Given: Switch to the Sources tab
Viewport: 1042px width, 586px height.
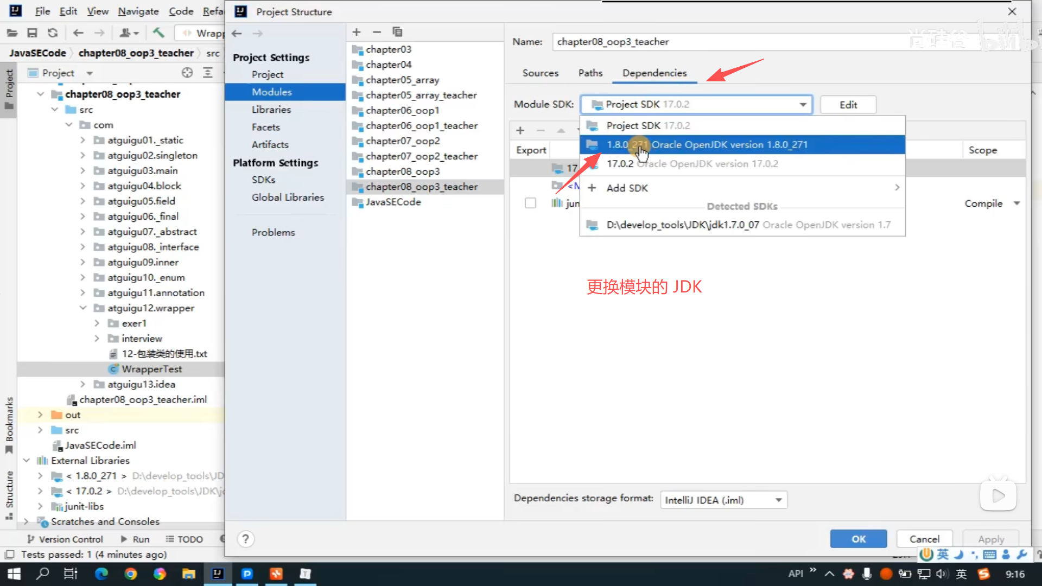Looking at the screenshot, I should click(x=540, y=73).
